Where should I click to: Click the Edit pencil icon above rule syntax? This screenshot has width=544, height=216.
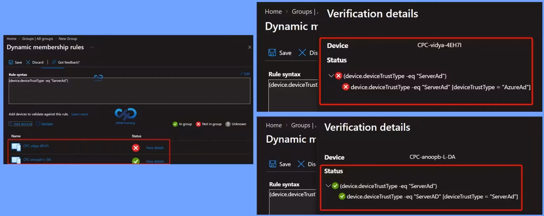click(x=242, y=74)
